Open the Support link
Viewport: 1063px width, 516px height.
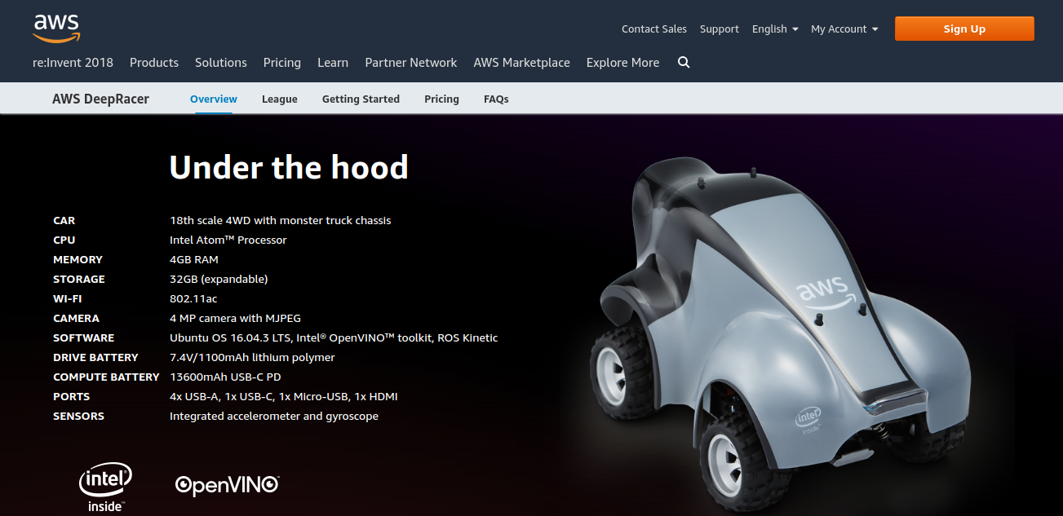pos(720,29)
